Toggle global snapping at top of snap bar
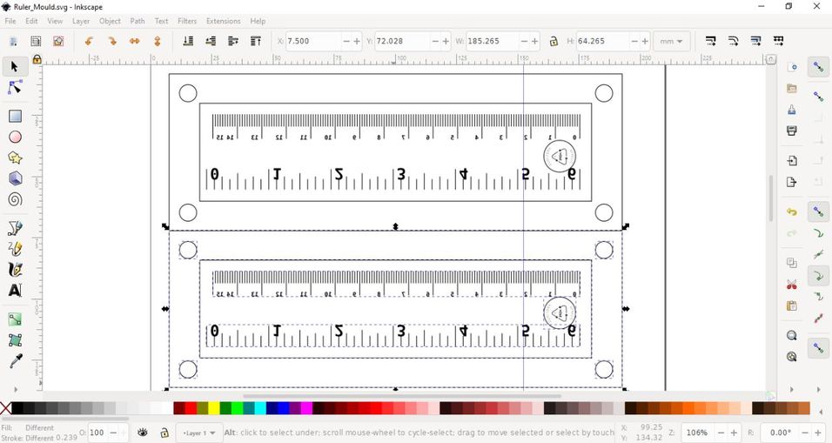The image size is (832, 443). [x=819, y=67]
